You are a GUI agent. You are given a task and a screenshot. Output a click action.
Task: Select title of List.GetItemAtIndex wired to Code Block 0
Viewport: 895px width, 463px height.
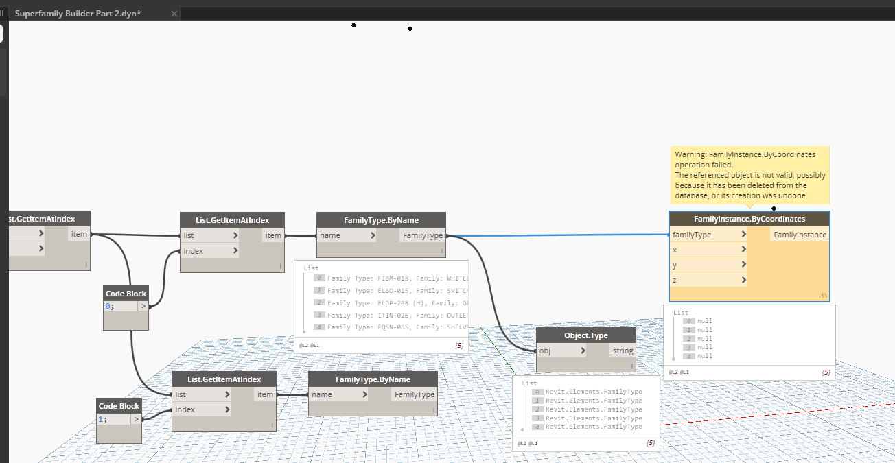(x=233, y=220)
